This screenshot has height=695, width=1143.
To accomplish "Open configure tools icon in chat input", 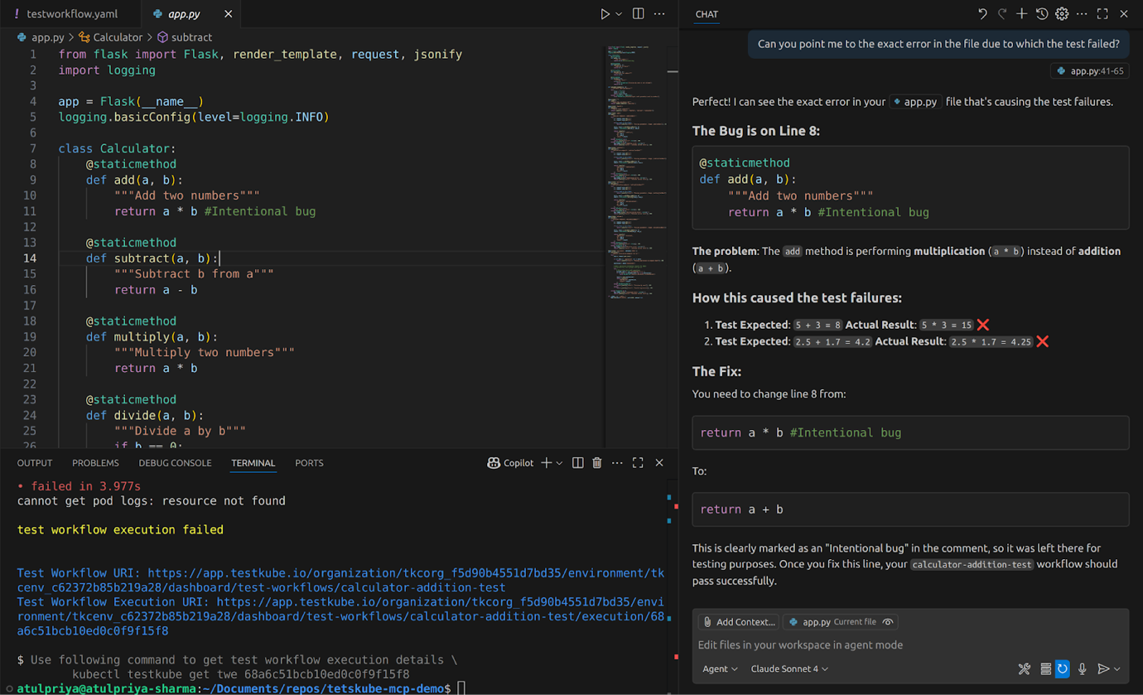I will point(1024,668).
